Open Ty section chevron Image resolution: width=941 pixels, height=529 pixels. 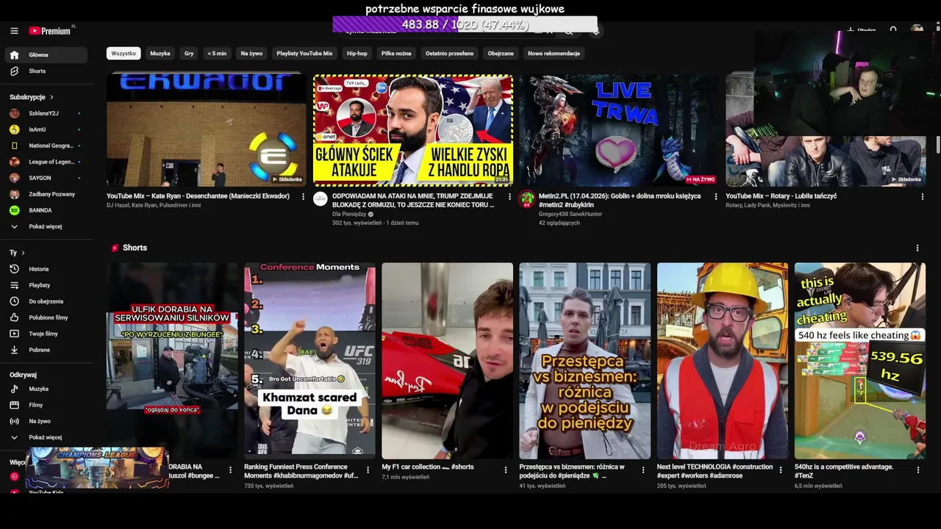coord(23,253)
